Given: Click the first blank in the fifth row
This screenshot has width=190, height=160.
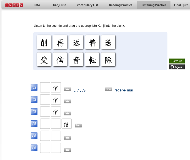Looking at the screenshot, I should point(45,136).
